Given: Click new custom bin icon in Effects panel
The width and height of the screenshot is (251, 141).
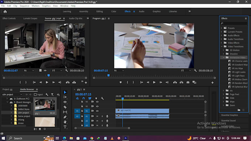Looking at the screenshot, I should [239, 110].
